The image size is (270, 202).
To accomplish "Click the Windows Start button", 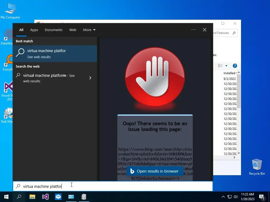I will pos(6,197).
